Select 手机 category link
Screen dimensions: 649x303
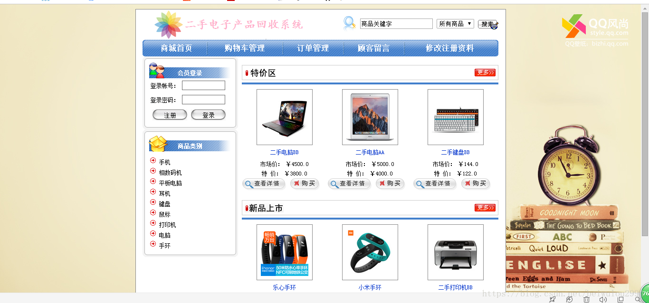[165, 162]
